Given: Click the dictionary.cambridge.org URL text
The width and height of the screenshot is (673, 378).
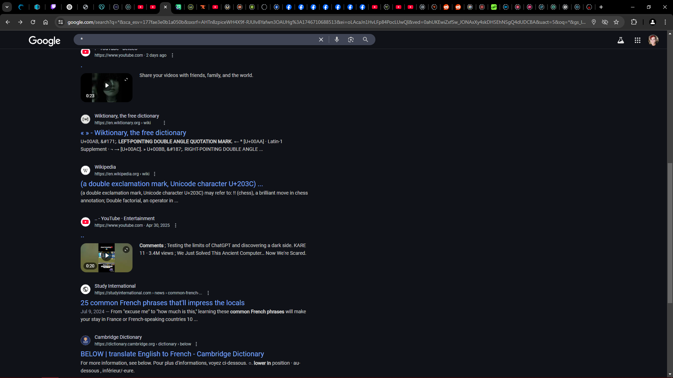Looking at the screenshot, I should click(x=143, y=344).
